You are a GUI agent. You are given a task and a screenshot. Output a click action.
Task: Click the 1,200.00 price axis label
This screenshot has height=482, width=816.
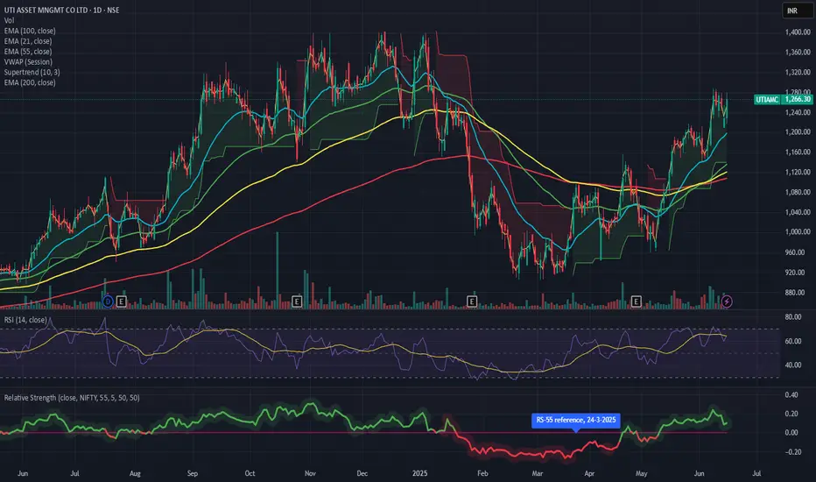[798, 132]
